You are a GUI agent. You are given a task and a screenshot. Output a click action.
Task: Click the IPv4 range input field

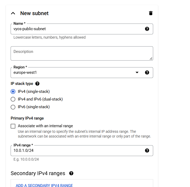click(x=77, y=150)
